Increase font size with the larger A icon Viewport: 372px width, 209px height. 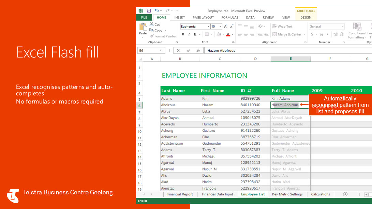[x=226, y=26]
